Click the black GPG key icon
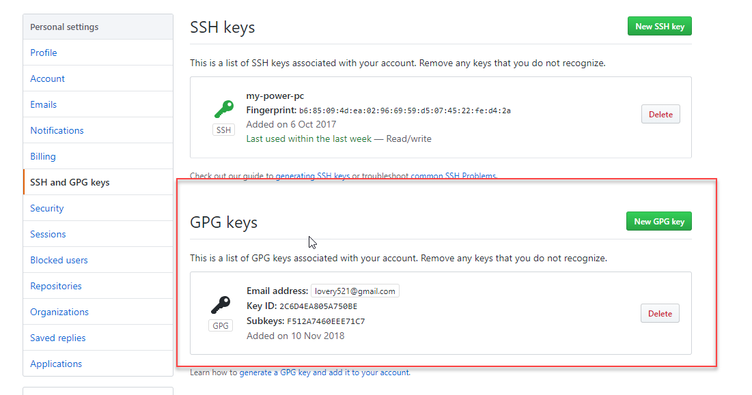Image resolution: width=752 pixels, height=395 pixels. point(221,304)
